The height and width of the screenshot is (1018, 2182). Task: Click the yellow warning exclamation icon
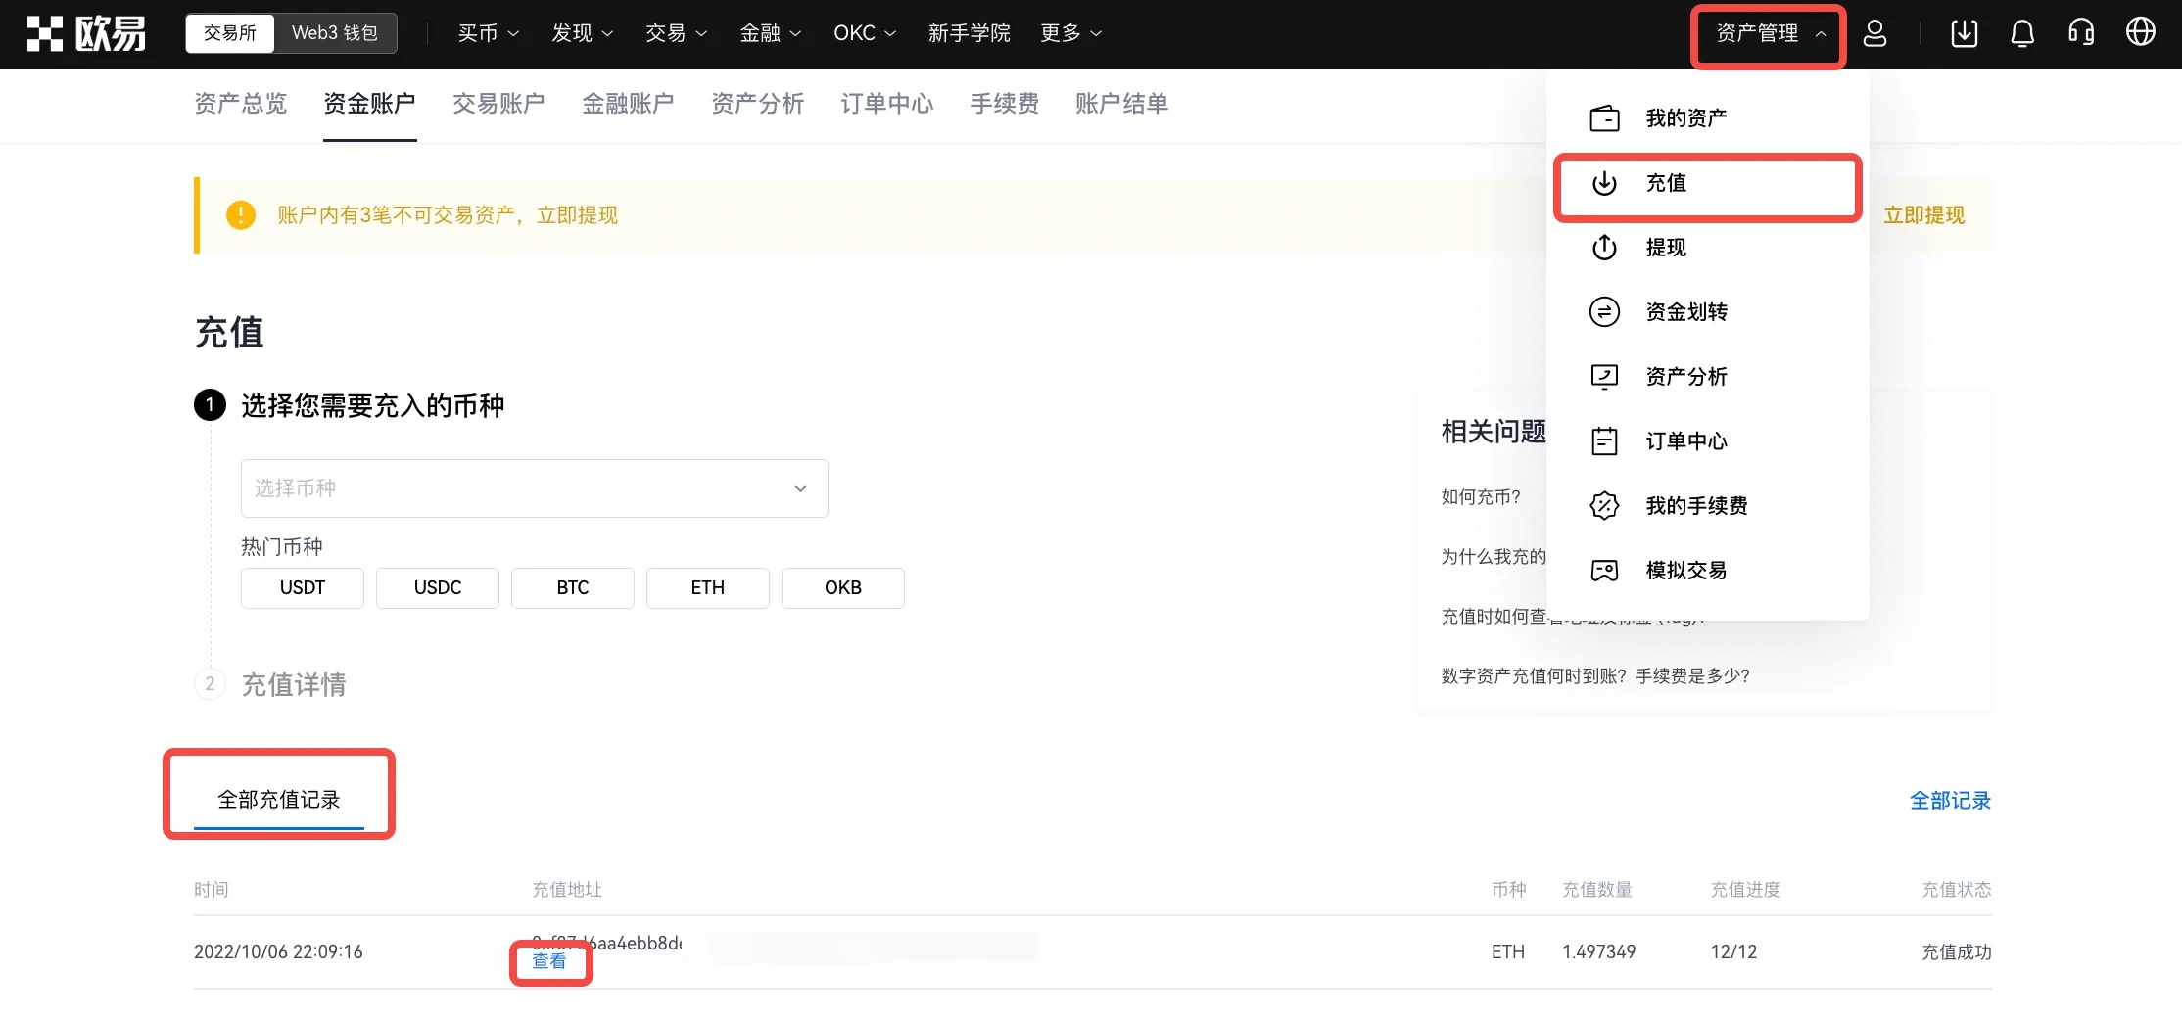pos(240,215)
